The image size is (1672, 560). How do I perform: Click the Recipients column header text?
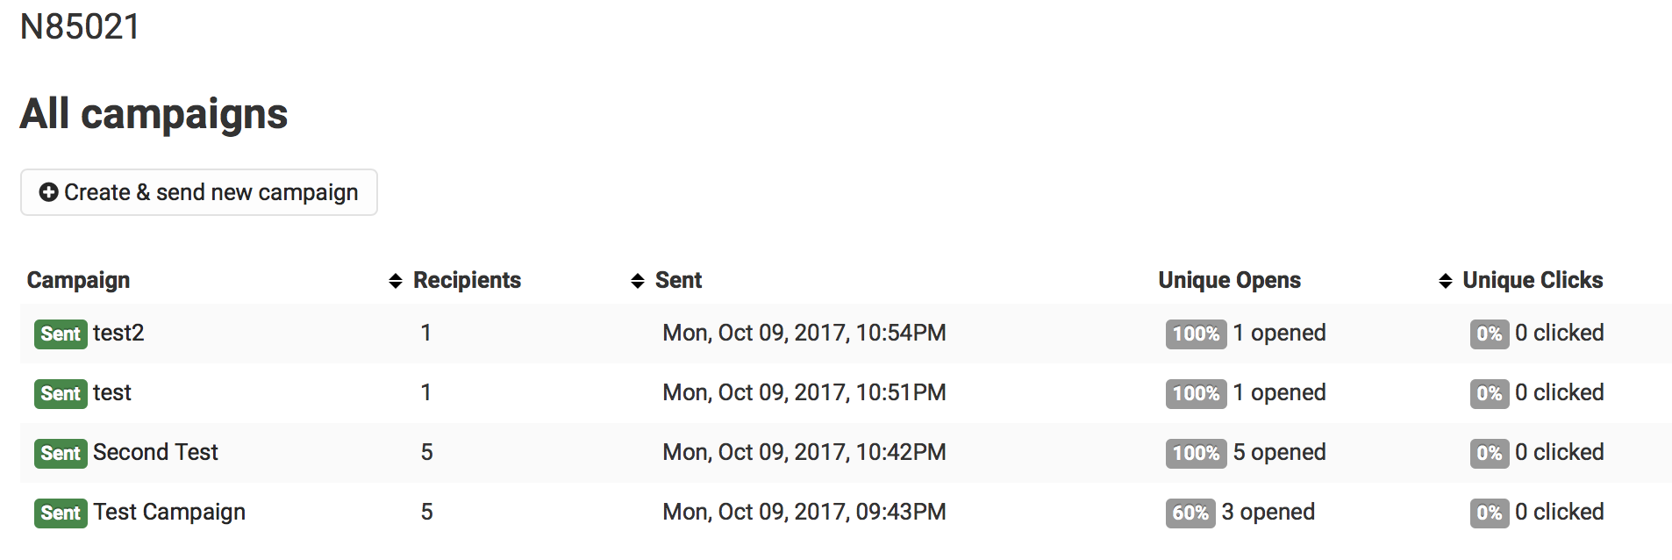[467, 281]
